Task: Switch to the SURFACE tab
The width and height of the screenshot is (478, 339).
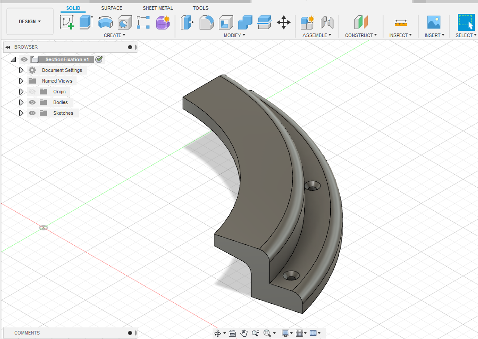Action: click(111, 8)
